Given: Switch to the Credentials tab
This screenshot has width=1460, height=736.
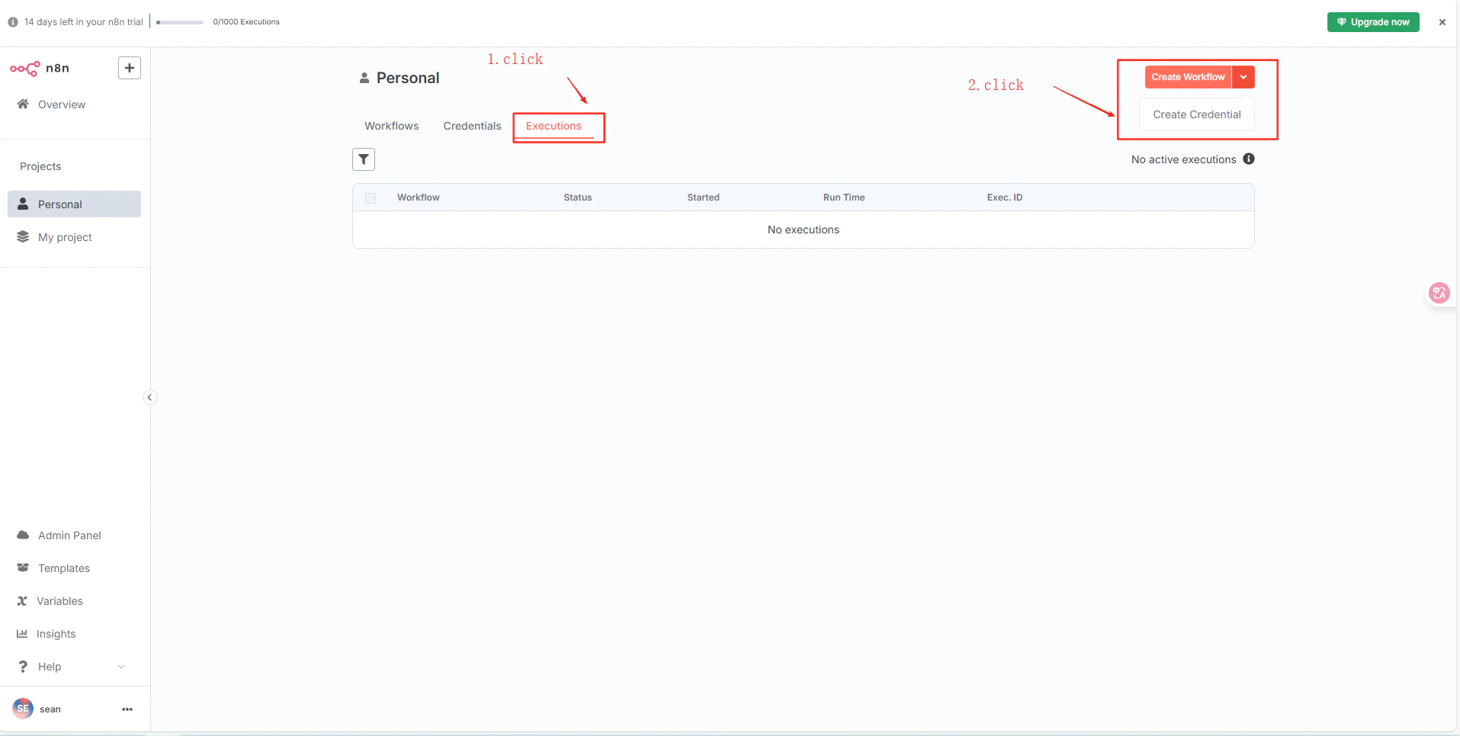Looking at the screenshot, I should (x=471, y=125).
